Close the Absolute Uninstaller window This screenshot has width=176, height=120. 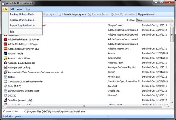point(169,2)
